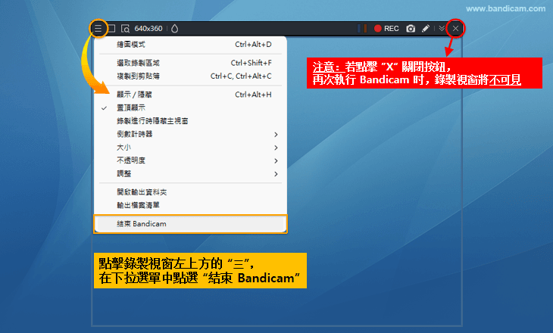Select 繪圖模式 from the menu
This screenshot has height=333, width=553.
[190, 45]
